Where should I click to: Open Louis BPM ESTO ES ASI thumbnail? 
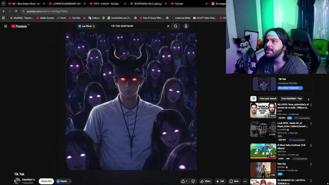pyautogui.click(x=263, y=129)
